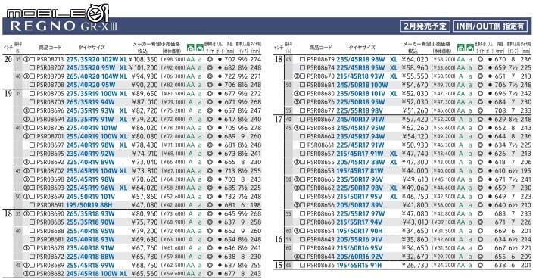
Task: Click the circled 3 mark beside PSR08709
Action: (26, 76)
